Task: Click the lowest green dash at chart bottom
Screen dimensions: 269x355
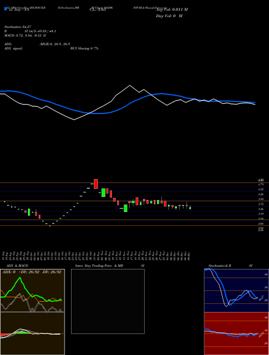Action: click(50, 226)
